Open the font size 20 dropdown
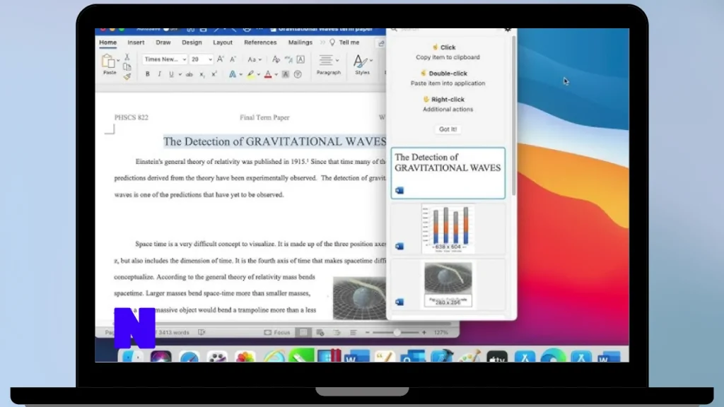 (210, 59)
